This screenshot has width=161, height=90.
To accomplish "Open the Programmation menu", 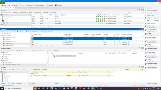I will 21,3.
